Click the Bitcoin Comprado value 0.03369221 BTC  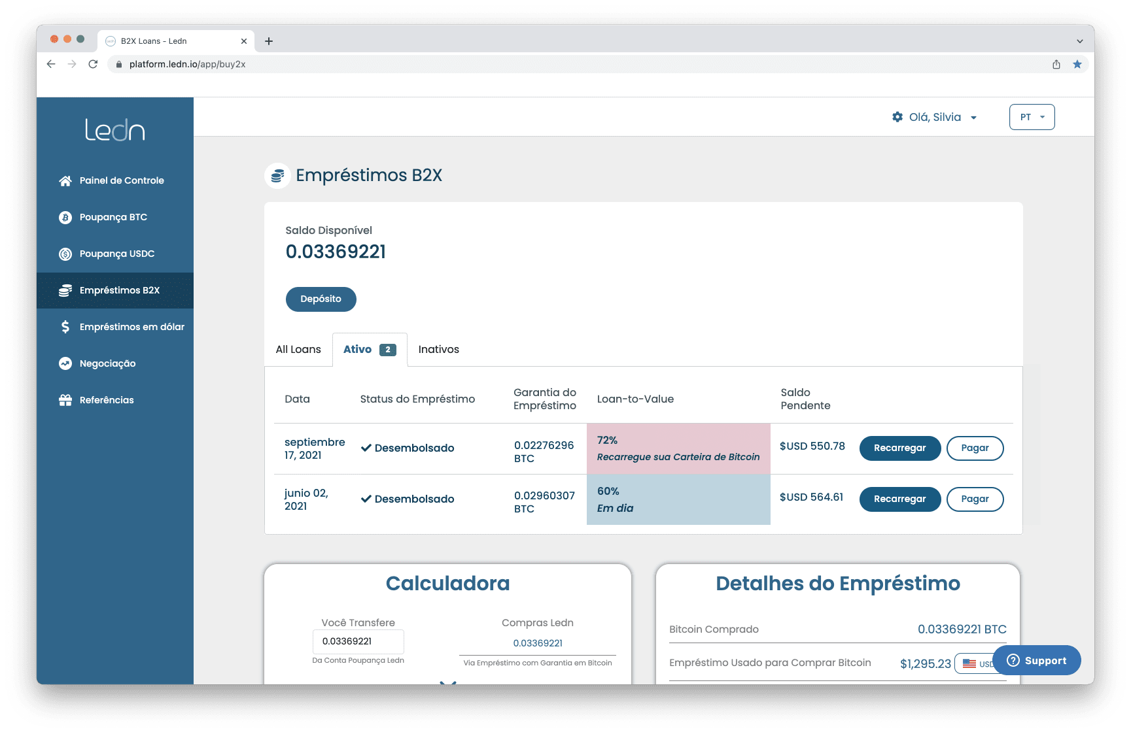962,629
